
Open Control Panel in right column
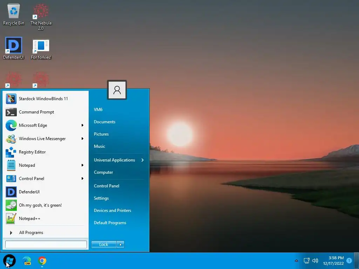coord(107,186)
